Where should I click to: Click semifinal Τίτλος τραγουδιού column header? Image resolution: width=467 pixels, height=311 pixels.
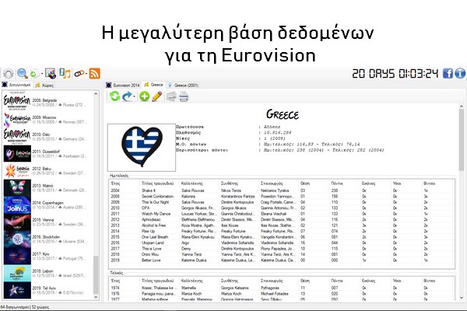(x=160, y=183)
